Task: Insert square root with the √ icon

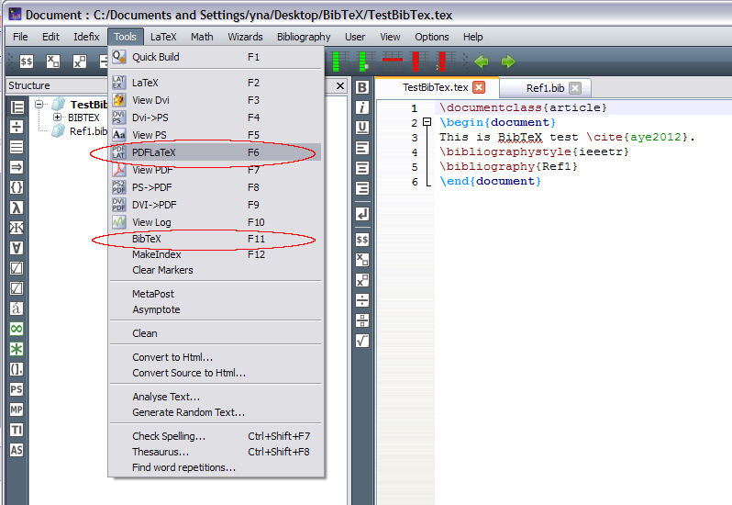Action: 362,341
